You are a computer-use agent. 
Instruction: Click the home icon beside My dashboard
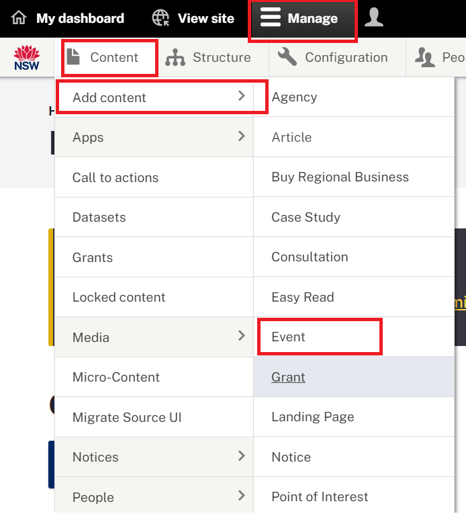19,18
